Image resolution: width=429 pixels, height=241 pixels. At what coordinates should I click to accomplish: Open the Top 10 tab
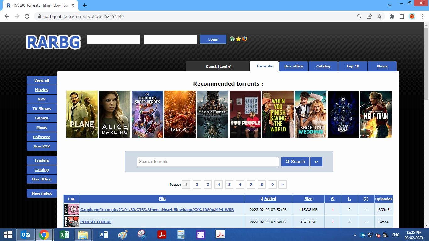pos(353,66)
